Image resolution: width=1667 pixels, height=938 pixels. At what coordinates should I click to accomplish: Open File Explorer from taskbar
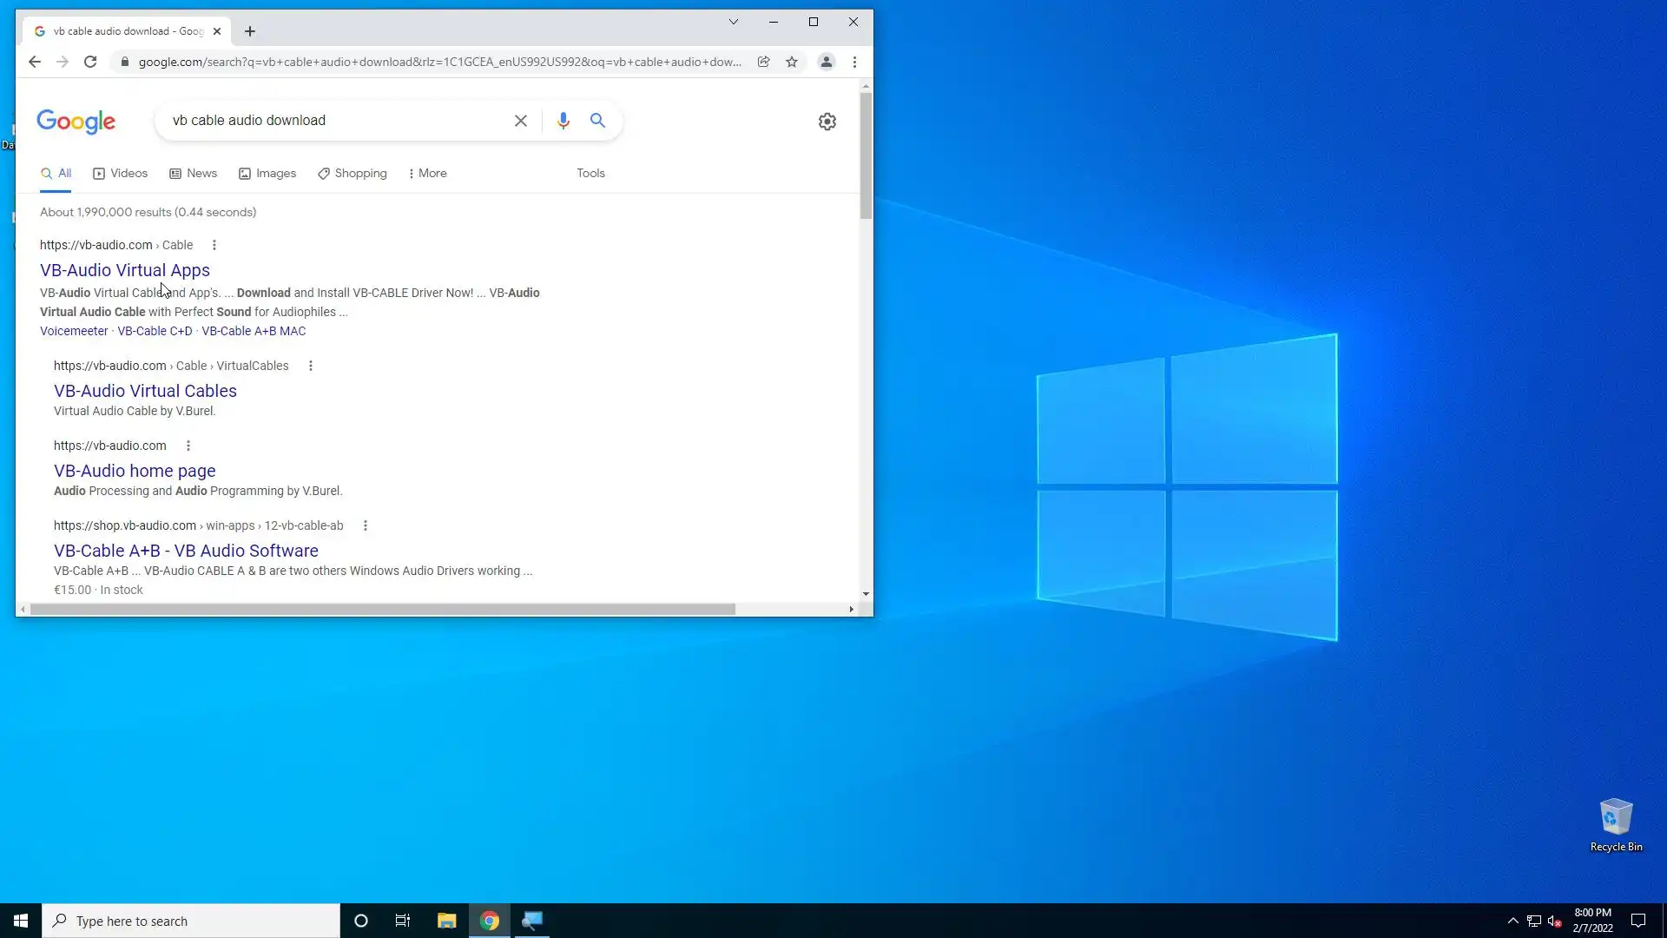coord(446,921)
